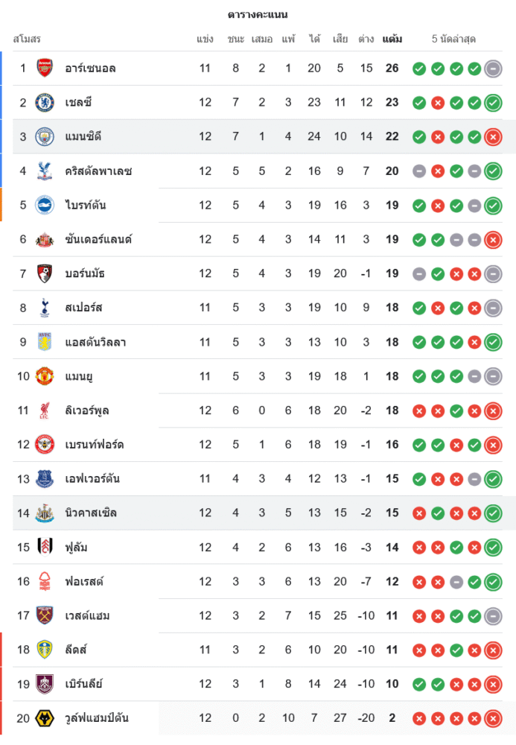Open the ลิเวอร์พูล team link

(87, 410)
